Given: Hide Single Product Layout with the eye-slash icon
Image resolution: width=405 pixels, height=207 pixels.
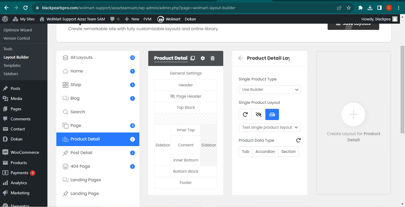Looking at the screenshot, I should click(x=259, y=114).
